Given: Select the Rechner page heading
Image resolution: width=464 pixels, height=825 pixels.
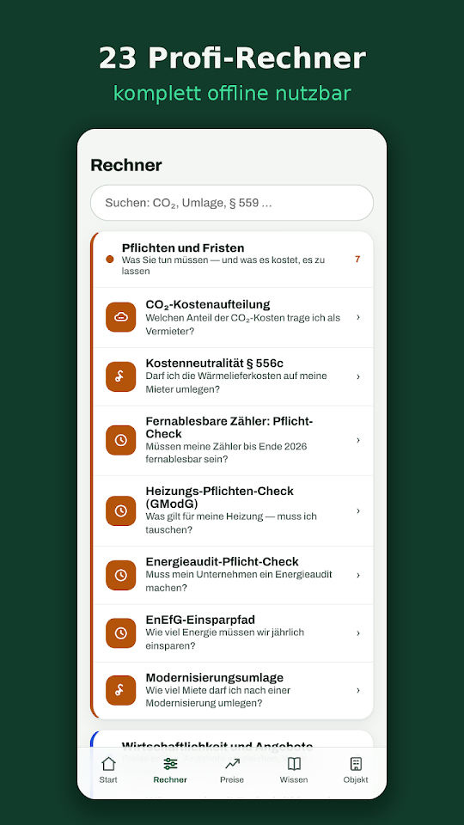Looking at the screenshot, I should coord(126,165).
